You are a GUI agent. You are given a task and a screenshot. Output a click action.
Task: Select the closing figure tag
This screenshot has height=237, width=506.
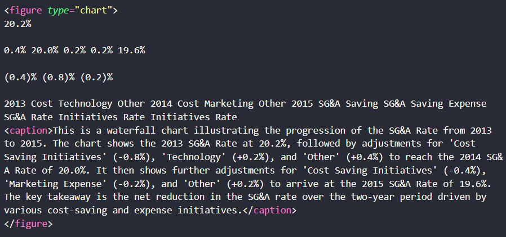click(28, 224)
